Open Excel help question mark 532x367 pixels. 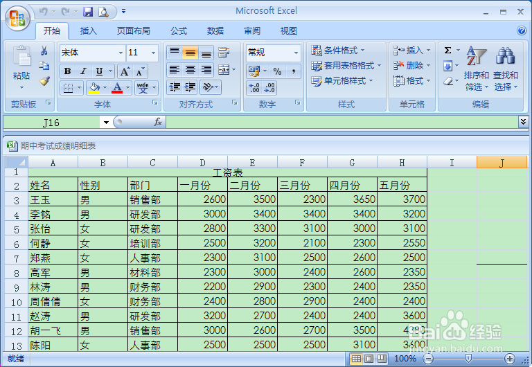[522, 30]
